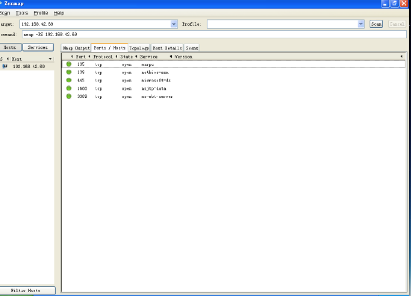Click into the Profile combo box field
The image size is (411, 296).
pyautogui.click(x=283, y=24)
